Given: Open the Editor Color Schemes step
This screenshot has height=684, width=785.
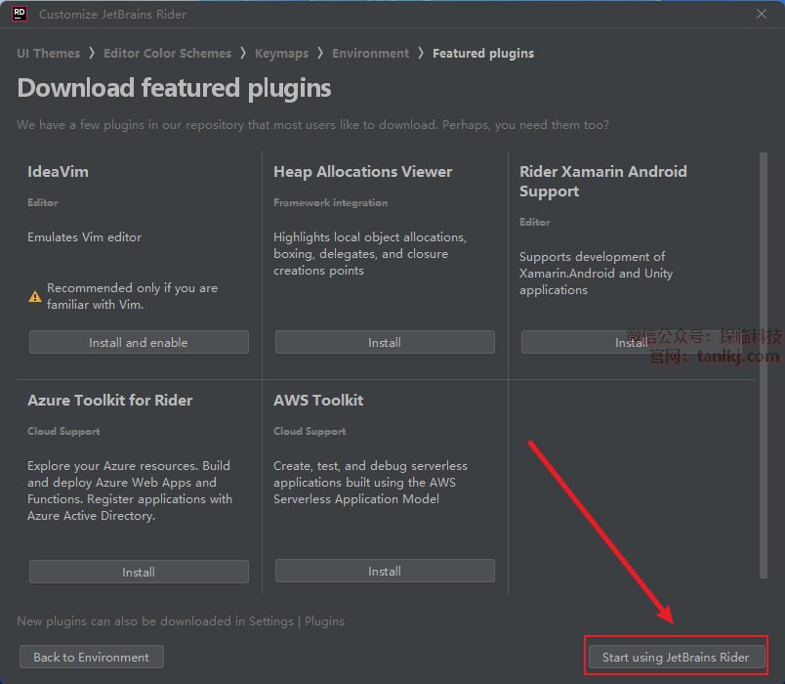Looking at the screenshot, I should click(167, 54).
